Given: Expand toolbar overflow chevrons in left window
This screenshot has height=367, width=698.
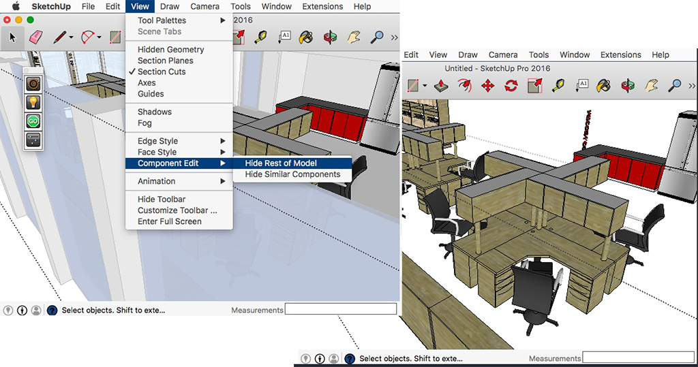Looking at the screenshot, I should coord(394,37).
